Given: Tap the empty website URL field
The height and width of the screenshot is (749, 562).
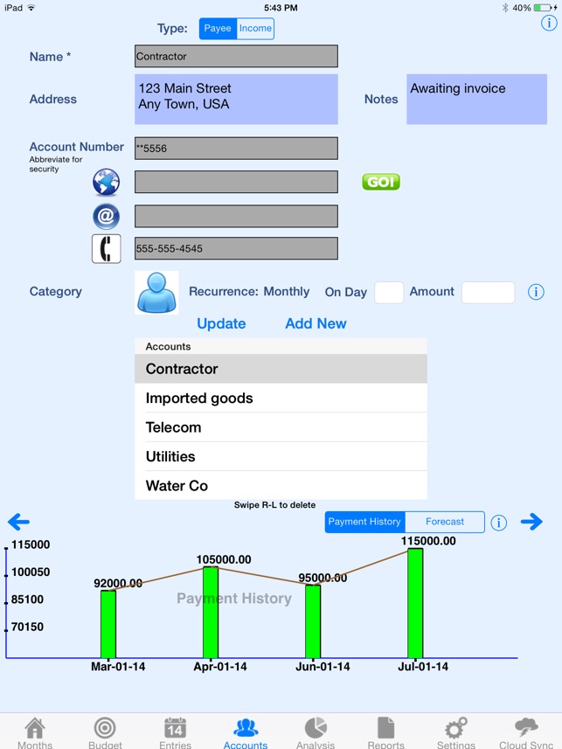Looking at the screenshot, I should [236, 182].
